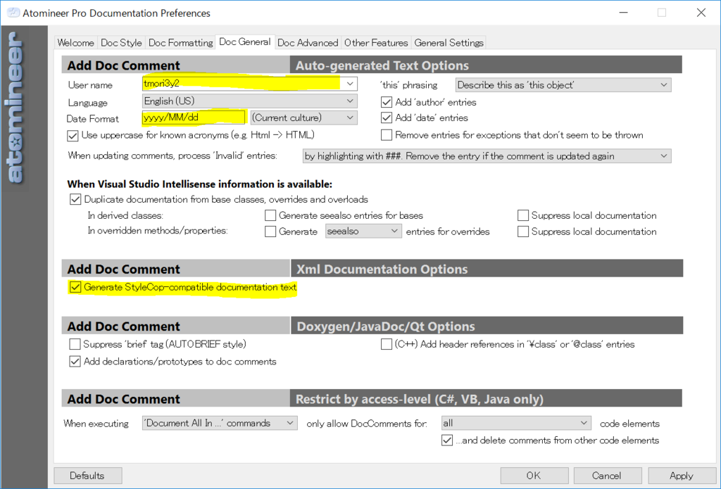Viewport: 721px width, 489px height.
Task: Toggle uppercase for known acronyms checkbox
Action: pos(73,136)
